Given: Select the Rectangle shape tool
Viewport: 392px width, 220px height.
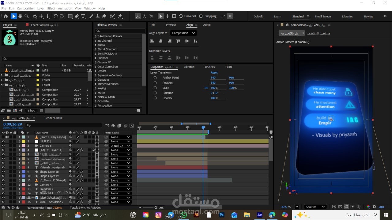Looking at the screenshot, I should 70,16.
